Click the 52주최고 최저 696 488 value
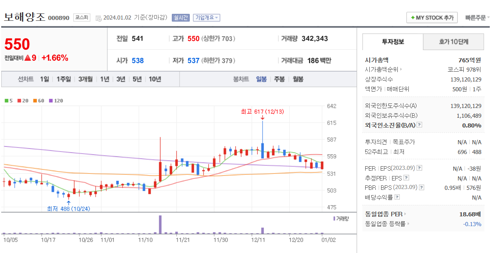This screenshot has height=253, width=491. pos(469,152)
